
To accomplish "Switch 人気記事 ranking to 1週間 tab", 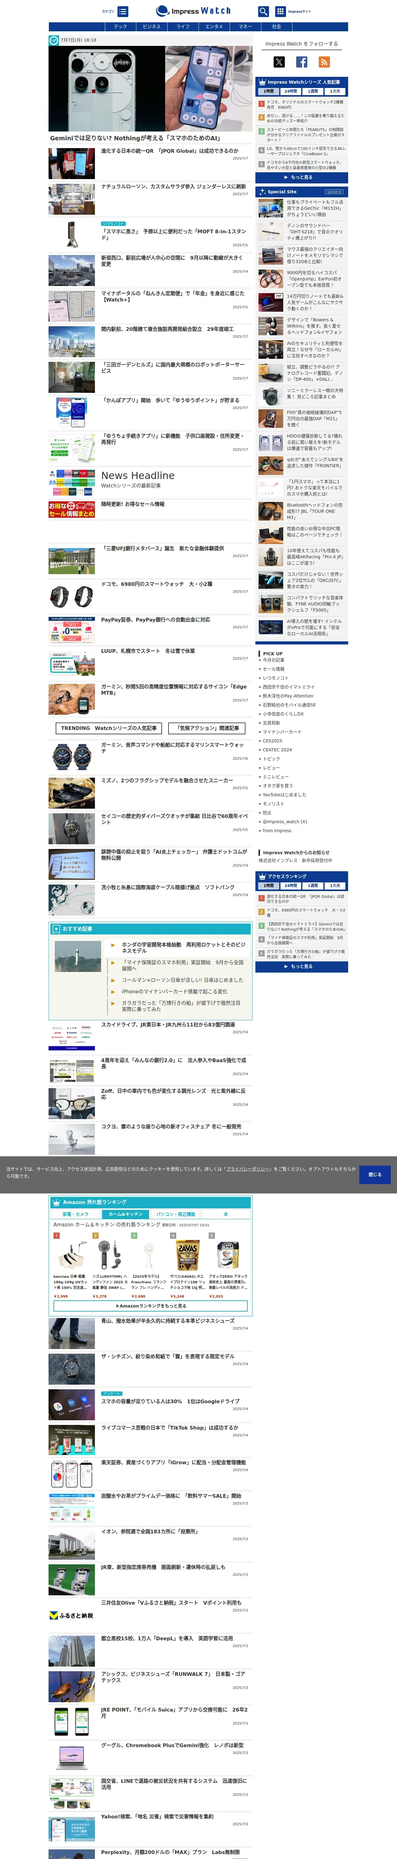I will [x=313, y=92].
